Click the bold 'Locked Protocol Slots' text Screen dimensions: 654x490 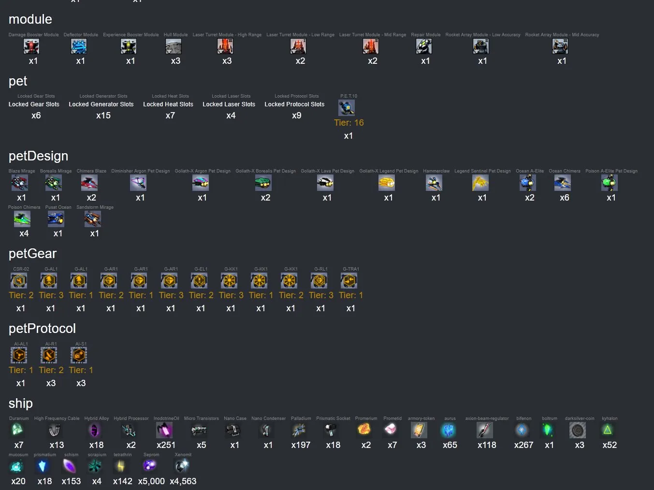294,104
